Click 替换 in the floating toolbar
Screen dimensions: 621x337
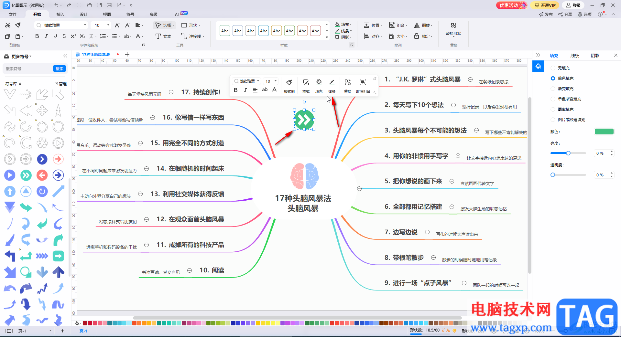348,86
